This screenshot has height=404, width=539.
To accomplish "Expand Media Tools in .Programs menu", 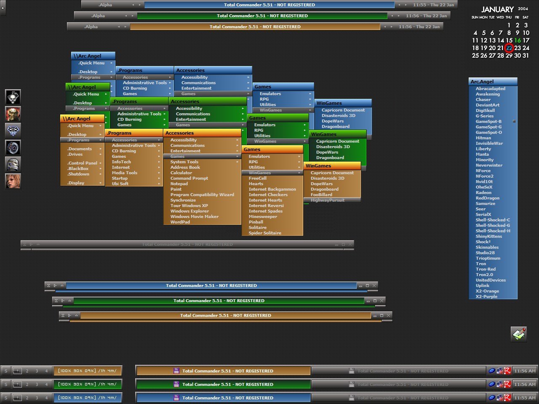I will tap(134, 173).
